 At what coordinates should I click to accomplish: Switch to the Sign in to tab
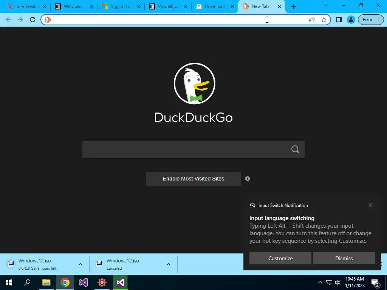120,7
